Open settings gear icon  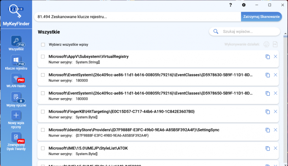point(244,5)
